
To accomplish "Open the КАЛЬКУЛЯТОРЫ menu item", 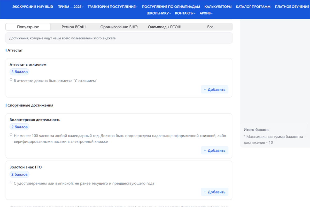I will click(x=218, y=7).
